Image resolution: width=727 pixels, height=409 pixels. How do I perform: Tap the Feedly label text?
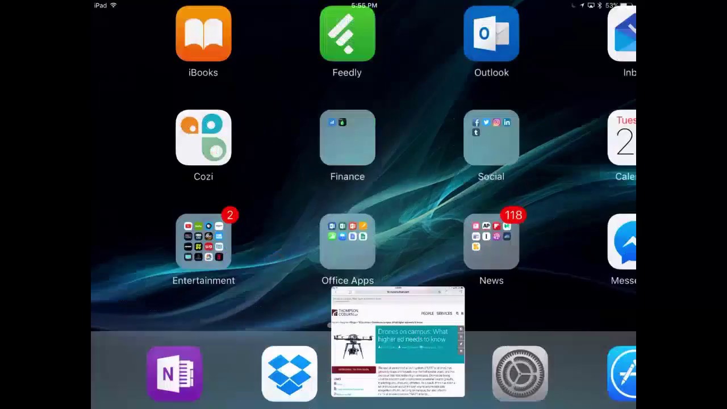point(347,73)
